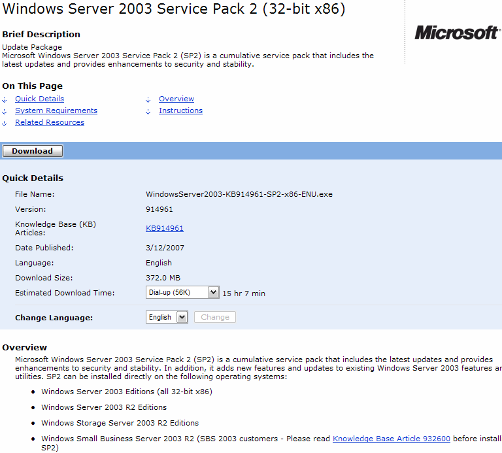Click the version value 914961

tap(159, 209)
